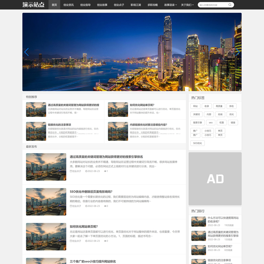The image size is (264, 264).
Task: Click the gray AD banner in sidebar
Action: (215, 178)
